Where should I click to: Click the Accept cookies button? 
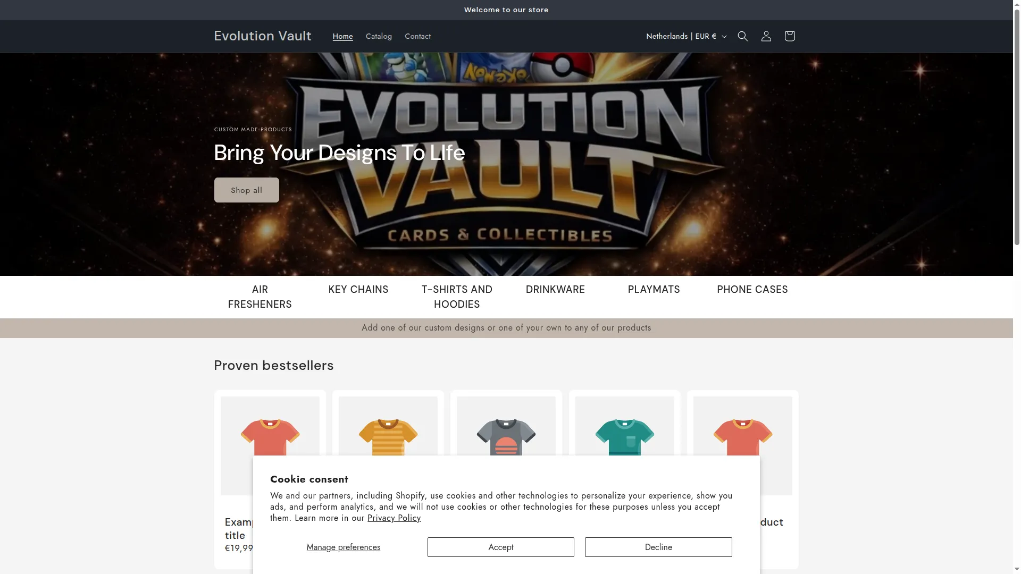tap(500, 547)
